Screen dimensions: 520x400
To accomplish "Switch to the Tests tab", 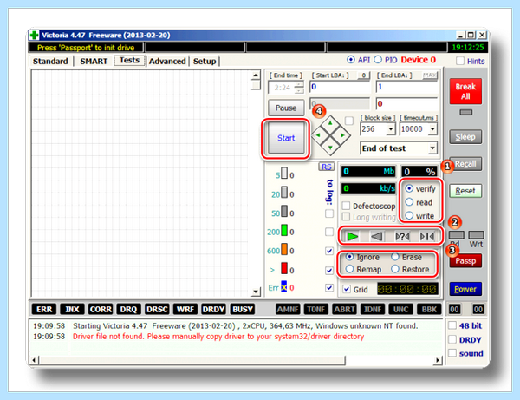I will (x=129, y=61).
